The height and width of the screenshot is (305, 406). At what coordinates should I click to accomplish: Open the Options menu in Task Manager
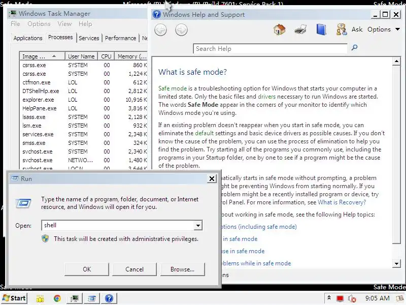click(x=39, y=24)
